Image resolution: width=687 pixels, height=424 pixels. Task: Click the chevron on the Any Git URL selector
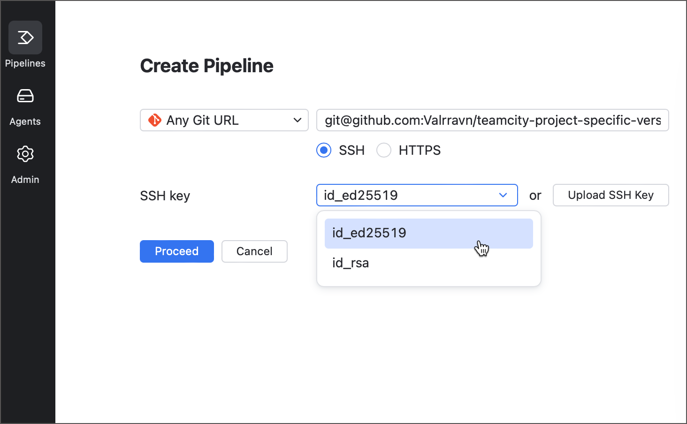[x=297, y=120]
